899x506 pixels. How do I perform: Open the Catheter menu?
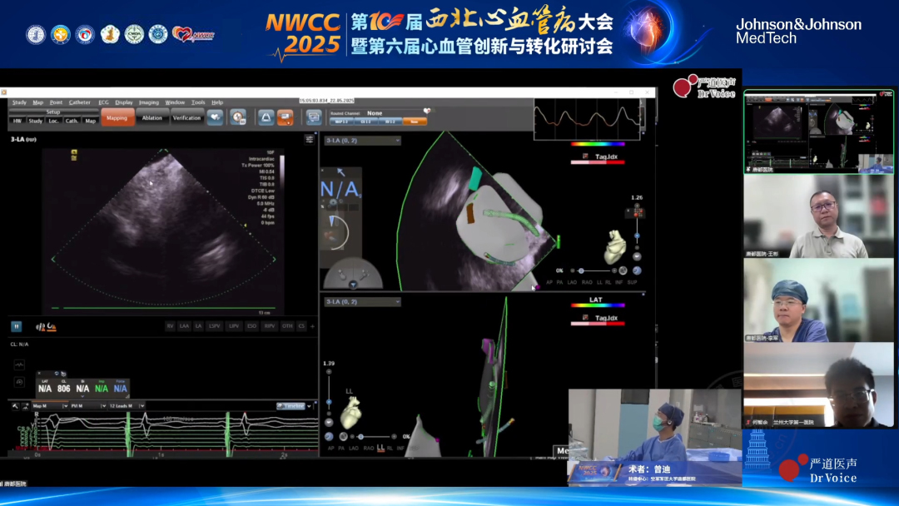tap(80, 102)
